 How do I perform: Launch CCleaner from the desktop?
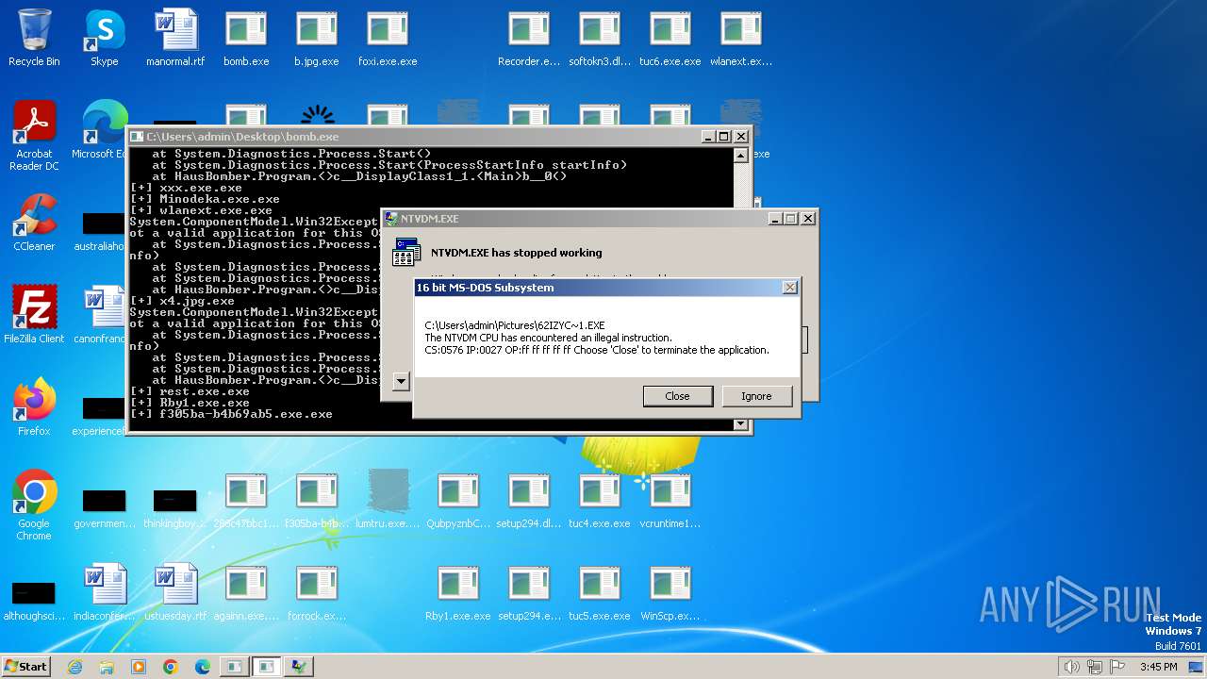(34, 224)
